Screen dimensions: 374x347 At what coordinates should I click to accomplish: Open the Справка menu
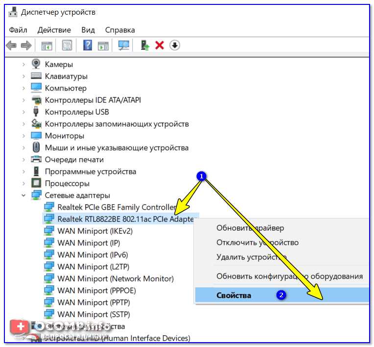click(120, 30)
